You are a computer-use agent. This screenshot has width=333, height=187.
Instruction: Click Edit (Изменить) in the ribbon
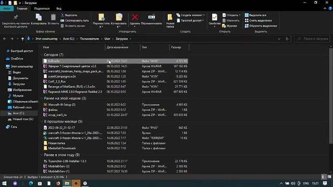pos(230,21)
